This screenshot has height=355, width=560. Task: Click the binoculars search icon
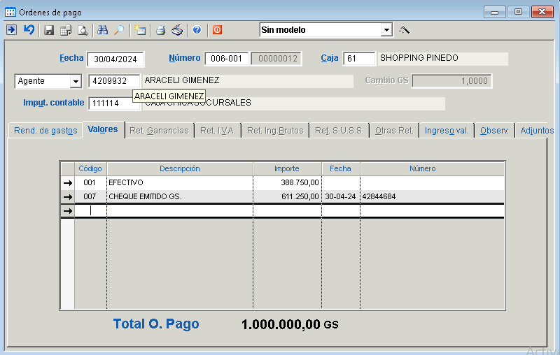click(103, 30)
